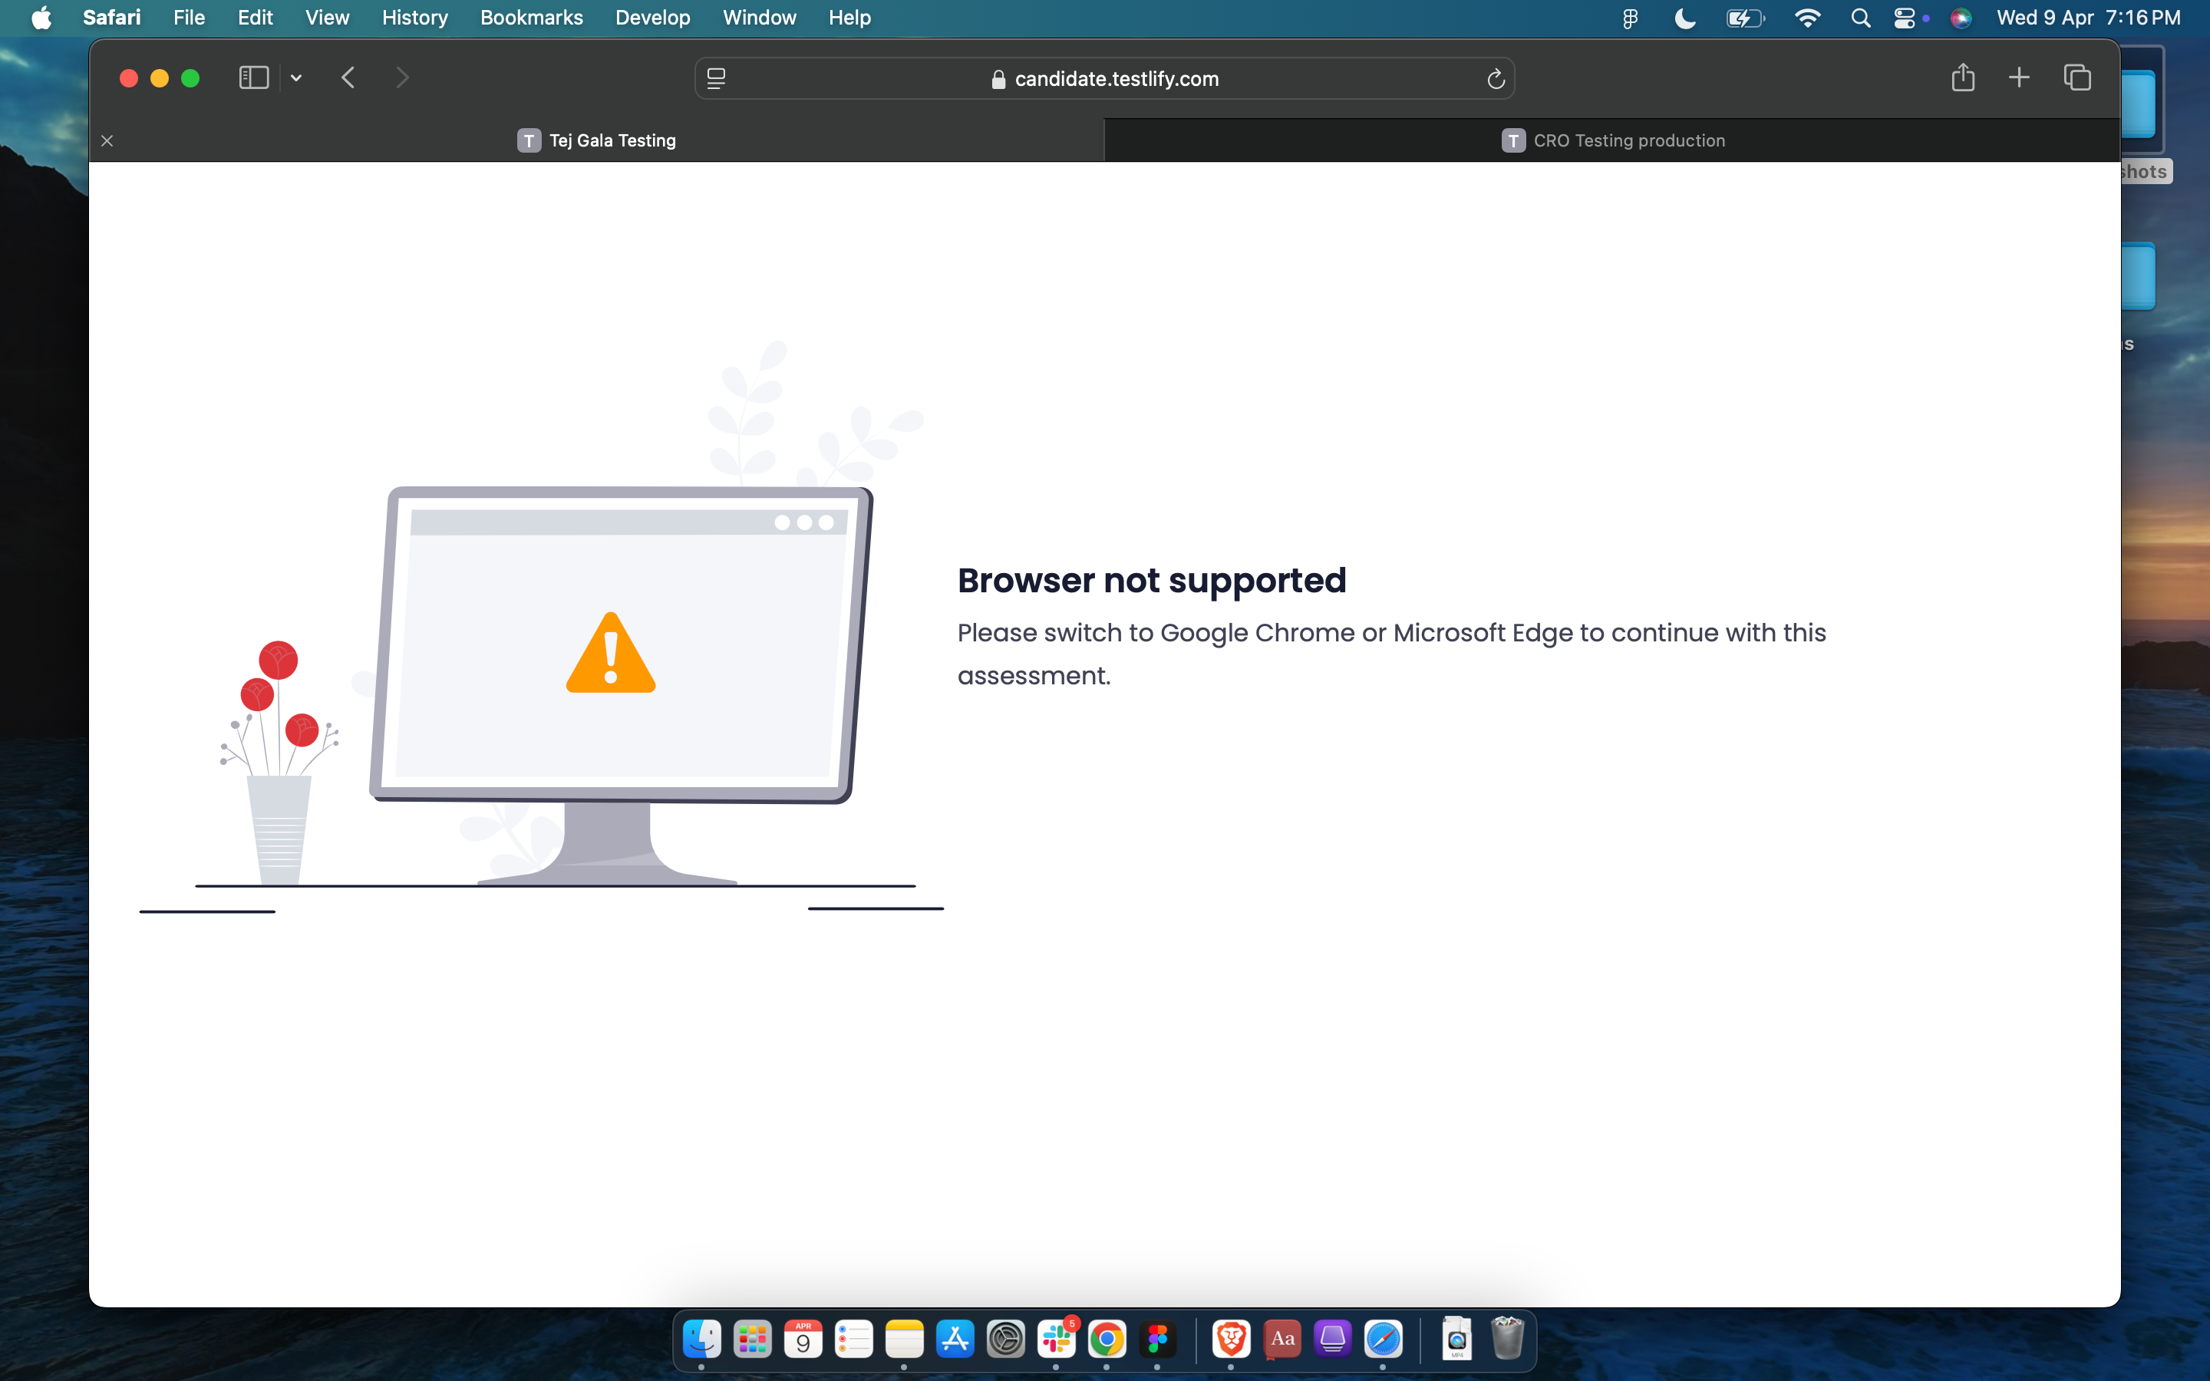The width and height of the screenshot is (2210, 1381).
Task: Launch Google Chrome from the Dock
Action: click(x=1107, y=1339)
